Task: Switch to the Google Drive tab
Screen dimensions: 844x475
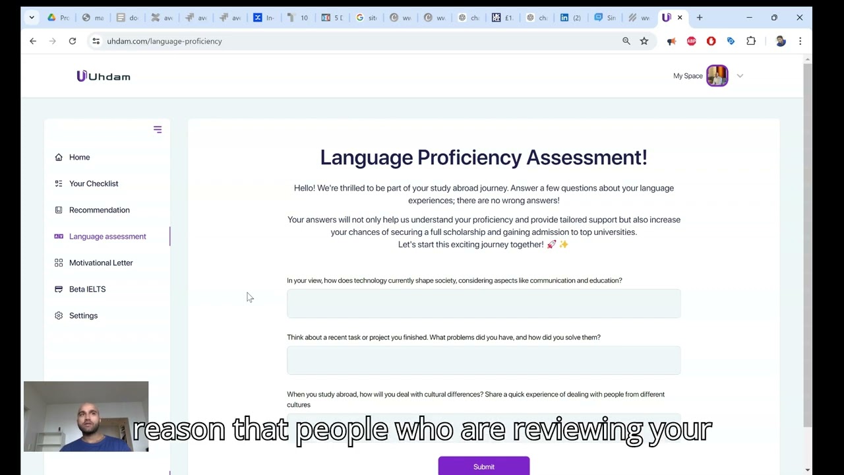Action: [x=58, y=18]
